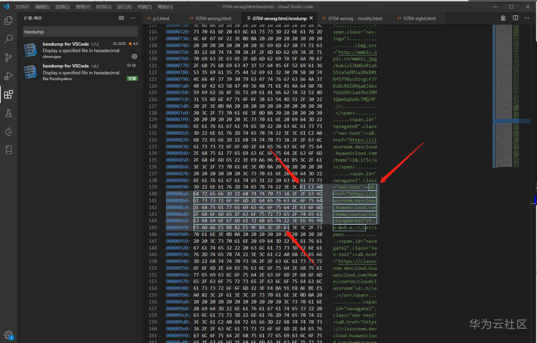Click the binary hex file icon in editor toolbar

click(x=503, y=18)
